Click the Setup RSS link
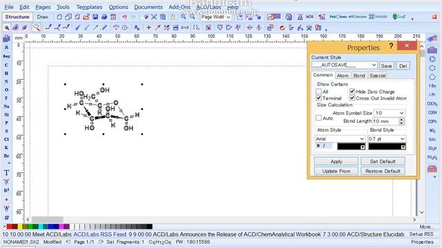This screenshot has width=442, height=248. coord(421,234)
